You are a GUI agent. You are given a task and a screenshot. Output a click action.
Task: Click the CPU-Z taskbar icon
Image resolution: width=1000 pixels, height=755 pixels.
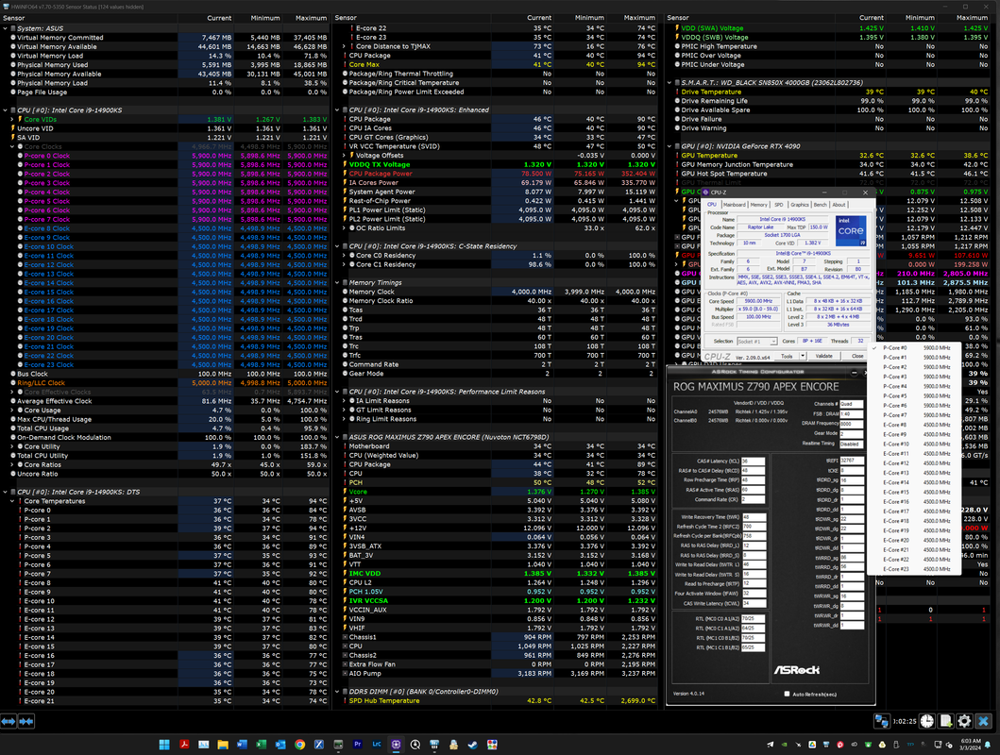click(x=396, y=745)
